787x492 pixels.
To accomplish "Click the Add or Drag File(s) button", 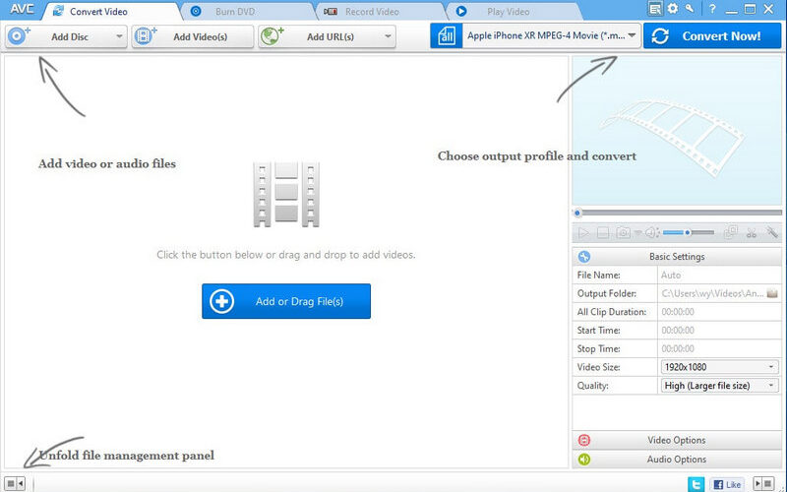I will click(x=286, y=301).
